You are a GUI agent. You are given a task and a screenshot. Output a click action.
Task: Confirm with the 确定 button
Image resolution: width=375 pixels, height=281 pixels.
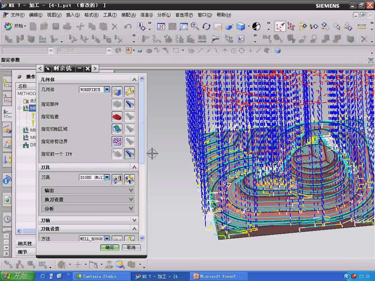coord(110,248)
